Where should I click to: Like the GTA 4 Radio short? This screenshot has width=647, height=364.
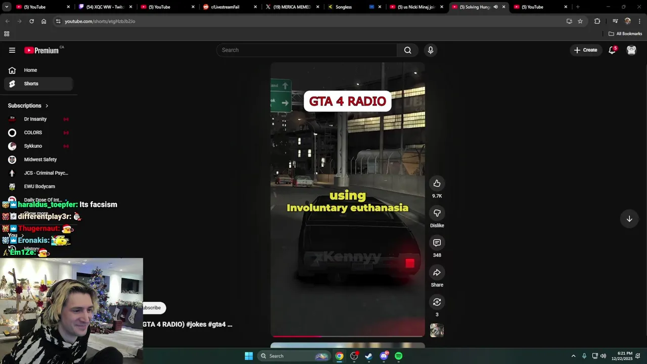(437, 184)
